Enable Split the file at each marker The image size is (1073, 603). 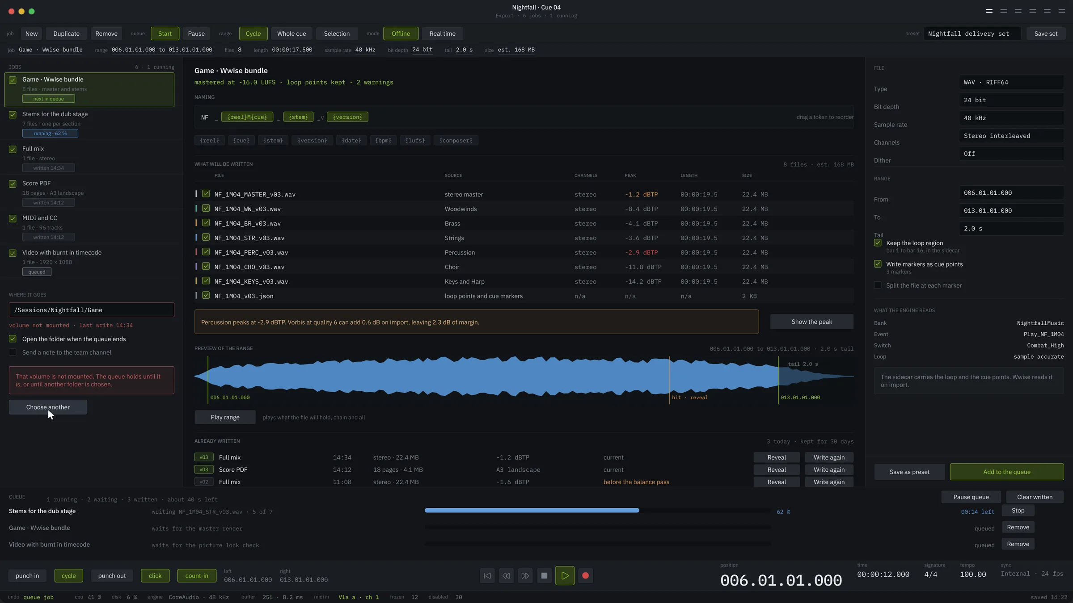click(x=878, y=285)
